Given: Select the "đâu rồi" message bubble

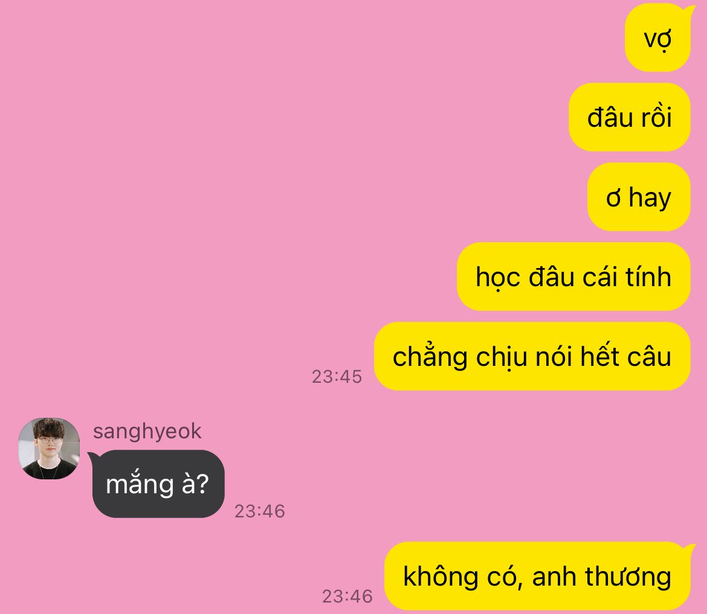Looking at the screenshot, I should pyautogui.click(x=630, y=117).
